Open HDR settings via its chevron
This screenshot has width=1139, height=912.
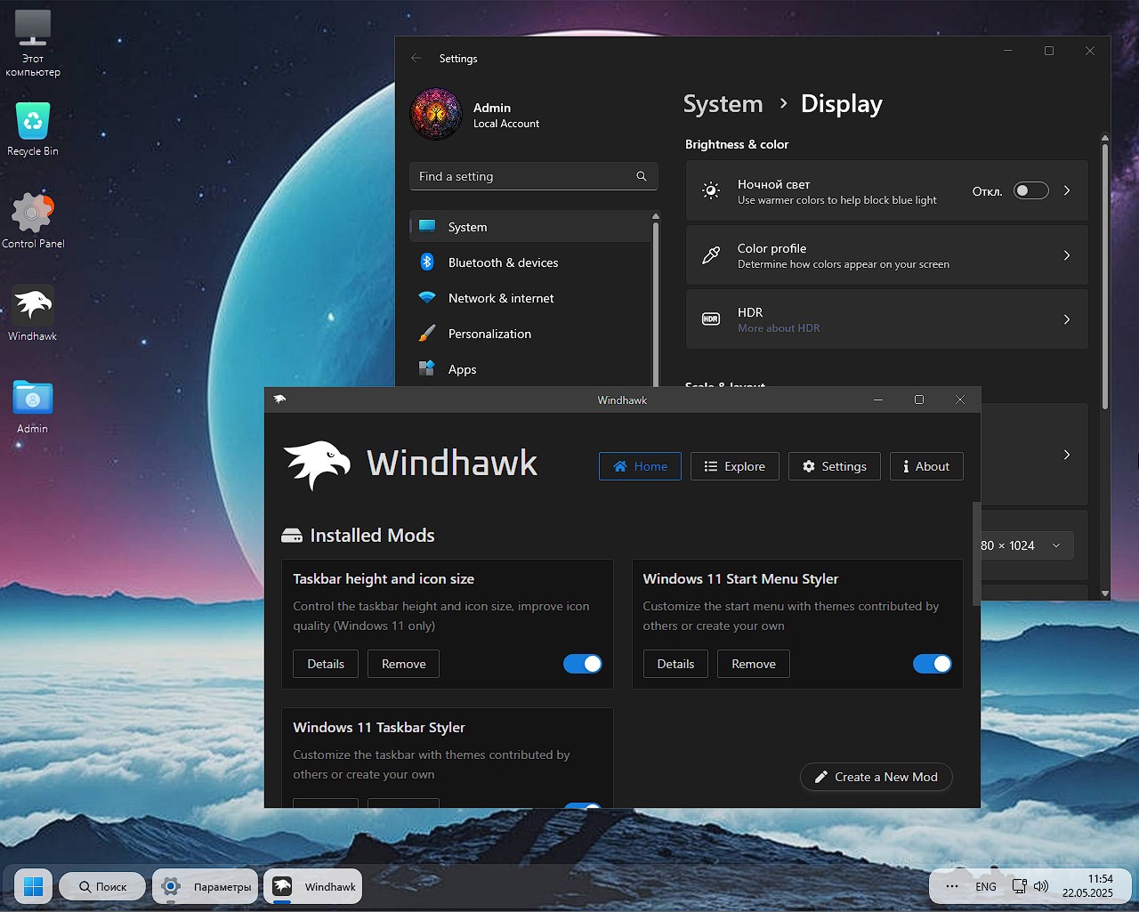click(x=1067, y=319)
